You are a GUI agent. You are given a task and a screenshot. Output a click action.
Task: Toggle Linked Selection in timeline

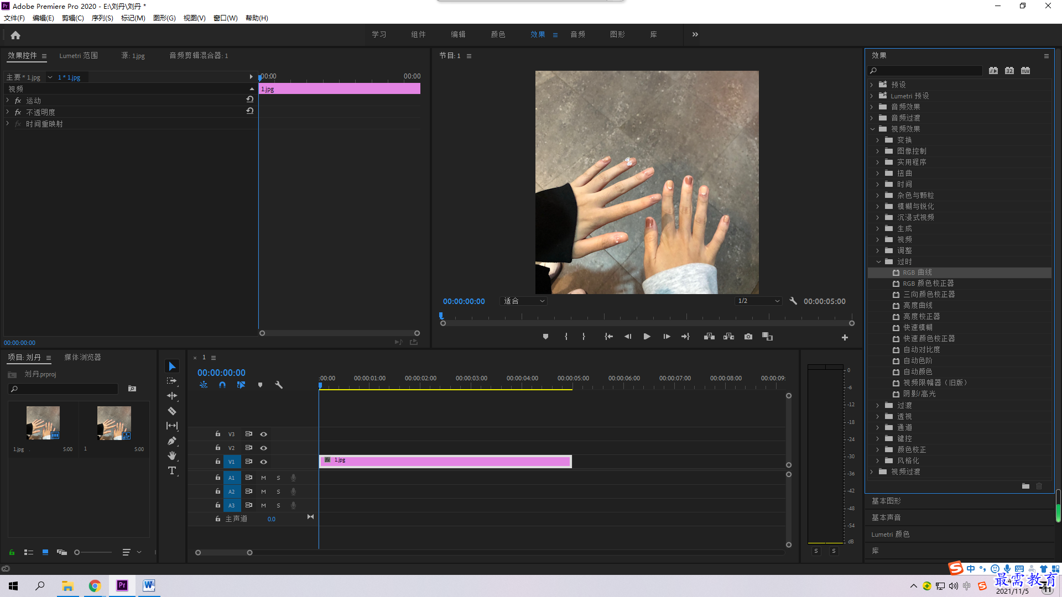(x=241, y=385)
